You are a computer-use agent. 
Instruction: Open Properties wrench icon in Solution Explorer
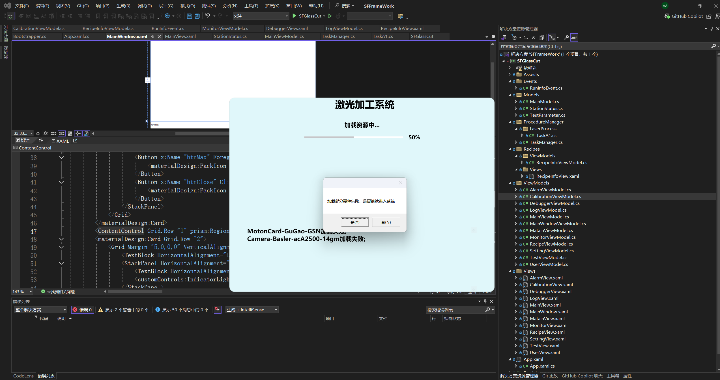point(566,38)
